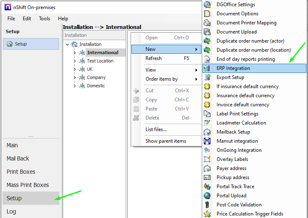This screenshot has height=218, width=308.
Task: Select the UK tree item
Action: tap(90, 69)
